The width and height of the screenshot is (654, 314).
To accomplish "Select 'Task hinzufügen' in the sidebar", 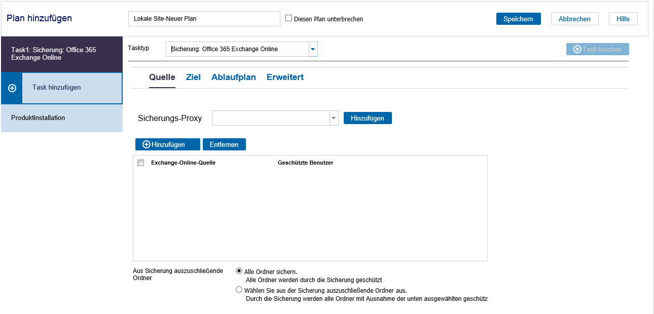I will [72, 88].
